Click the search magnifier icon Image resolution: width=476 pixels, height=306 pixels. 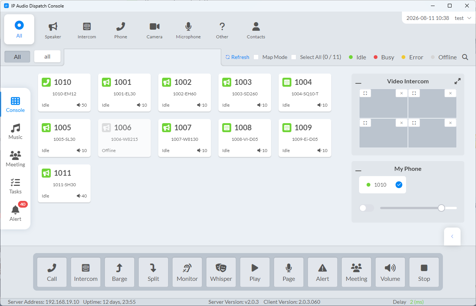click(x=465, y=57)
